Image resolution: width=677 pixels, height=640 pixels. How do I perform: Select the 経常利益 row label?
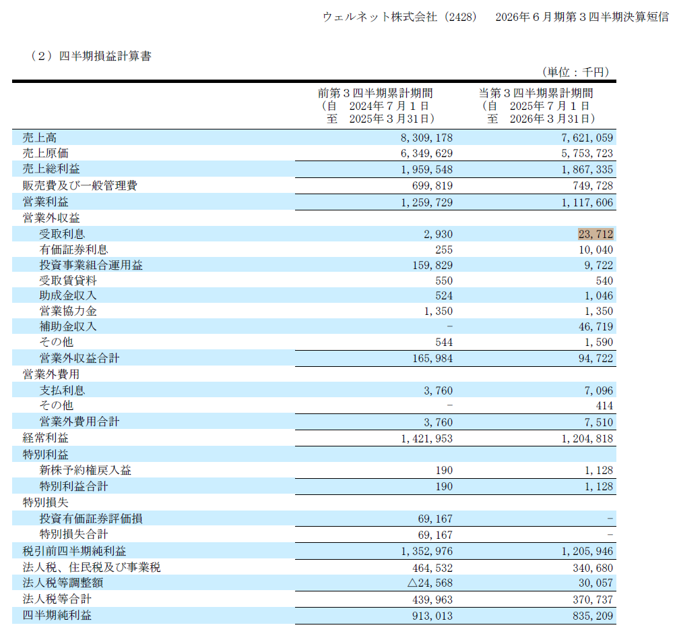45,438
